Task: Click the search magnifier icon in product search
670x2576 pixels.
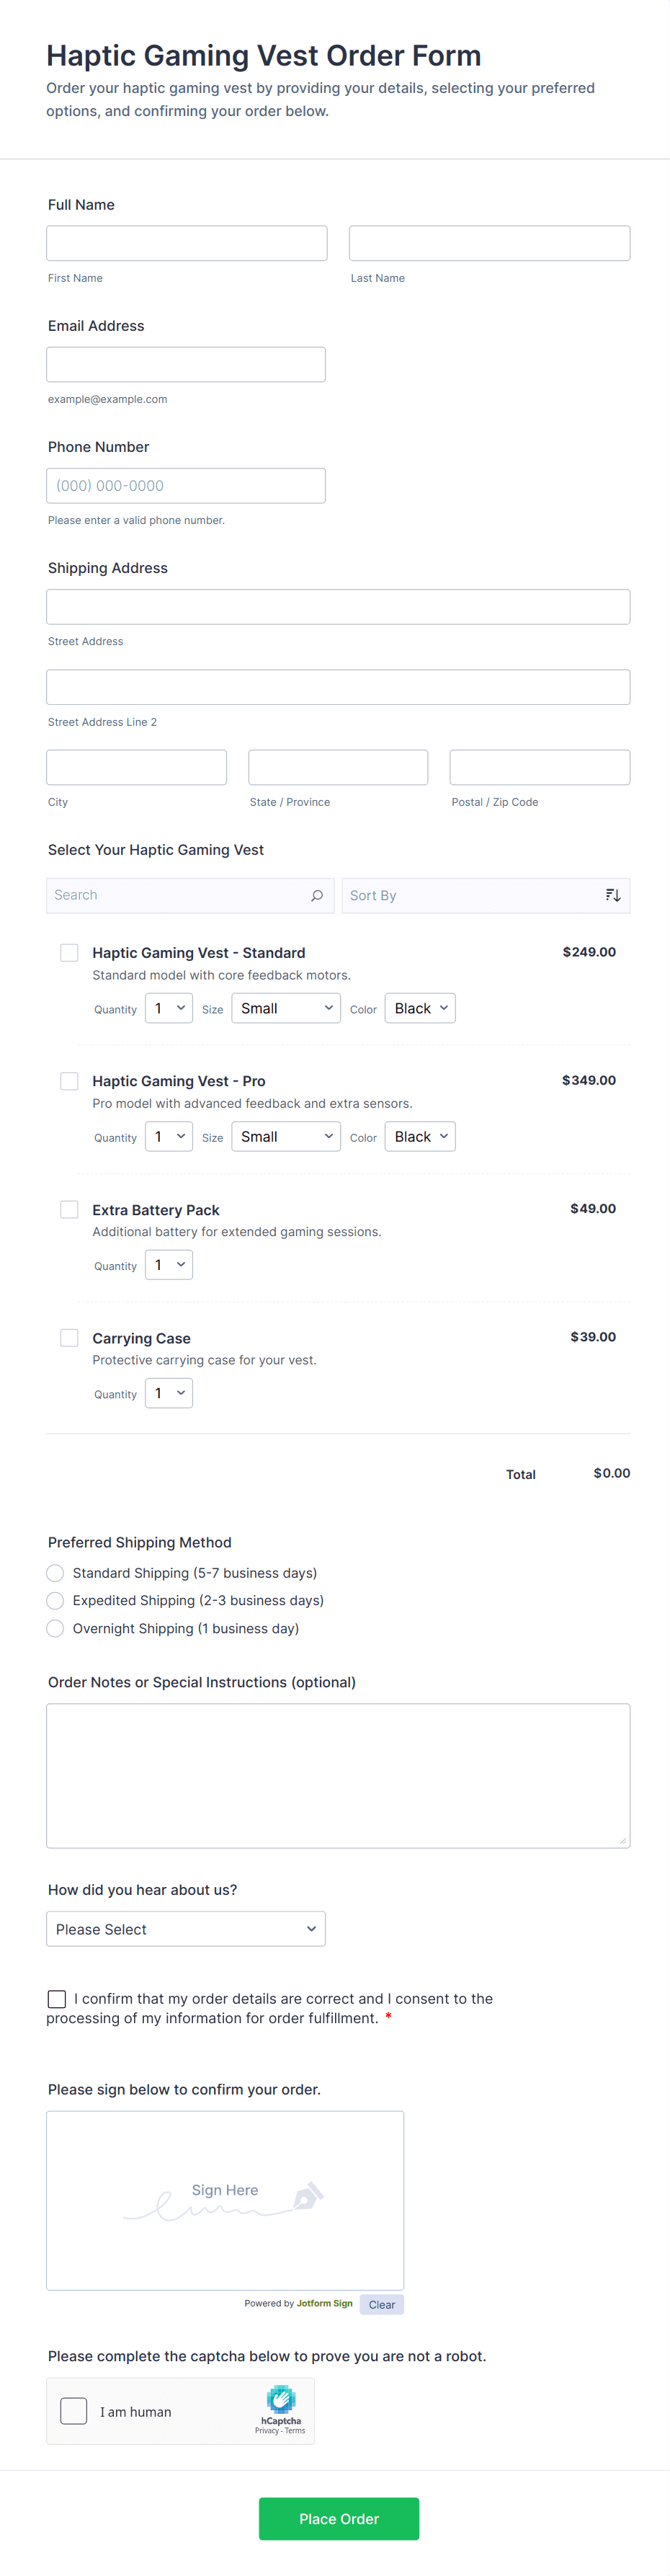Action: [x=317, y=895]
